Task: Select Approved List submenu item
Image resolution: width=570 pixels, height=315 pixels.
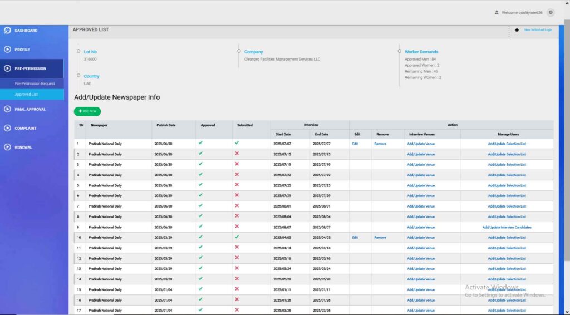Action: click(26, 95)
